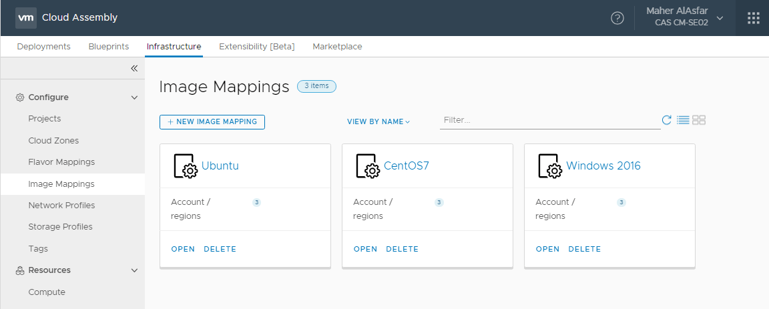
Task: Click into the Filter text field
Action: 549,120
